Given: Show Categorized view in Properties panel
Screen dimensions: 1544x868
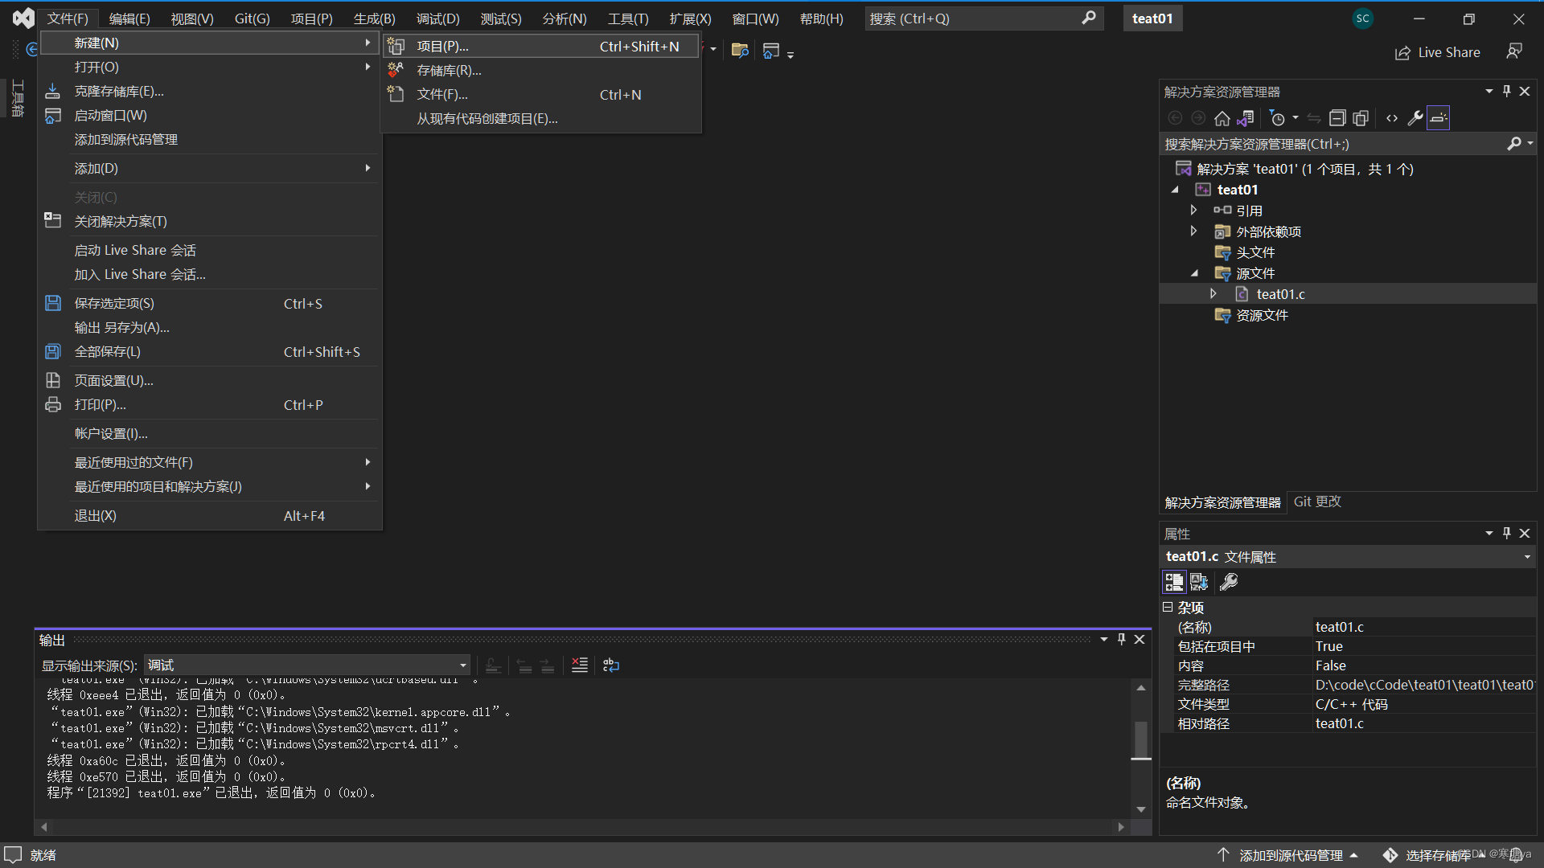Looking at the screenshot, I should pyautogui.click(x=1174, y=582).
